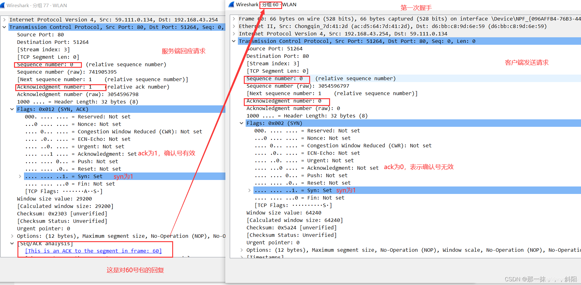The height and width of the screenshot is (285, 581).
Task: Select TCP Segment Len: 0 in packet 77 window
Action: [x=48, y=57]
